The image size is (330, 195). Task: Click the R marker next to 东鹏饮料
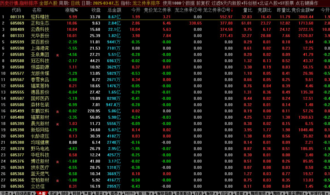tap(58, 112)
